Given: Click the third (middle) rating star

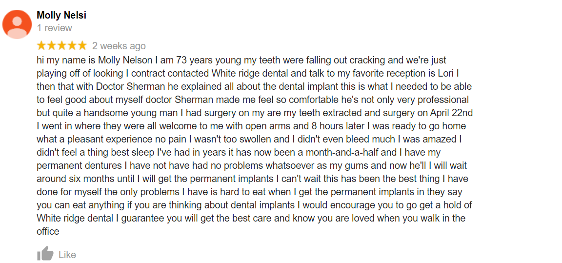Looking at the screenshot, I should tap(61, 46).
